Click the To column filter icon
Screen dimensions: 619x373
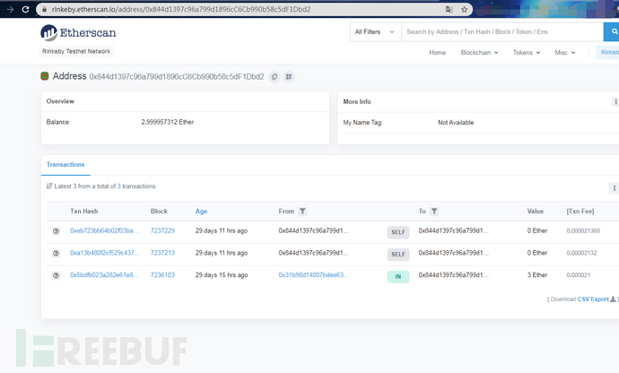pos(434,212)
